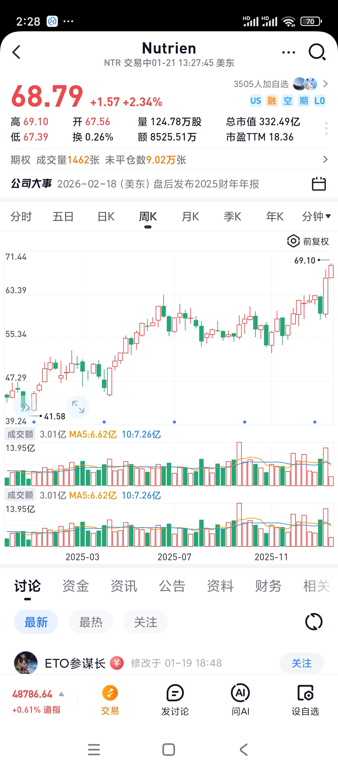
Task: Tap the 融 margin tag badge
Action: pyautogui.click(x=272, y=101)
